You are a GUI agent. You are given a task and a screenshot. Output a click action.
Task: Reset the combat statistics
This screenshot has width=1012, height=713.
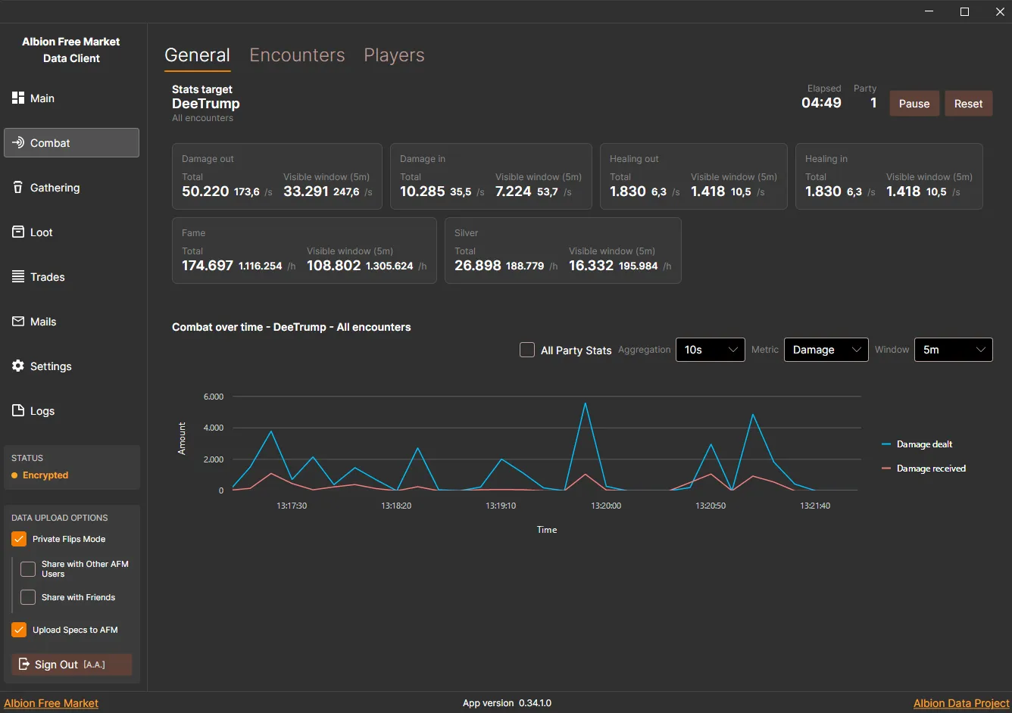coord(968,104)
